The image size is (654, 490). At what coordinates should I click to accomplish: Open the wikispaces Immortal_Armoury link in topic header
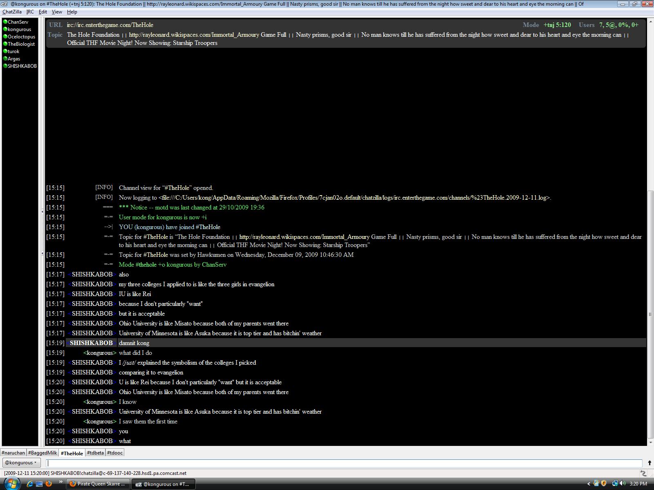click(x=195, y=35)
